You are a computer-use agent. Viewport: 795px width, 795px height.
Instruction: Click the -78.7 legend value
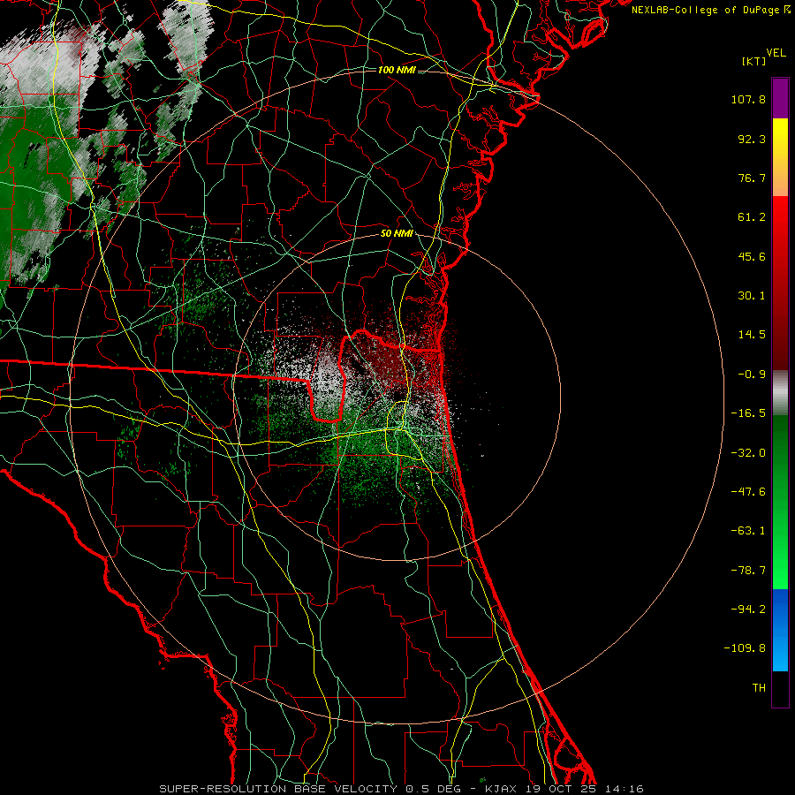coord(748,571)
